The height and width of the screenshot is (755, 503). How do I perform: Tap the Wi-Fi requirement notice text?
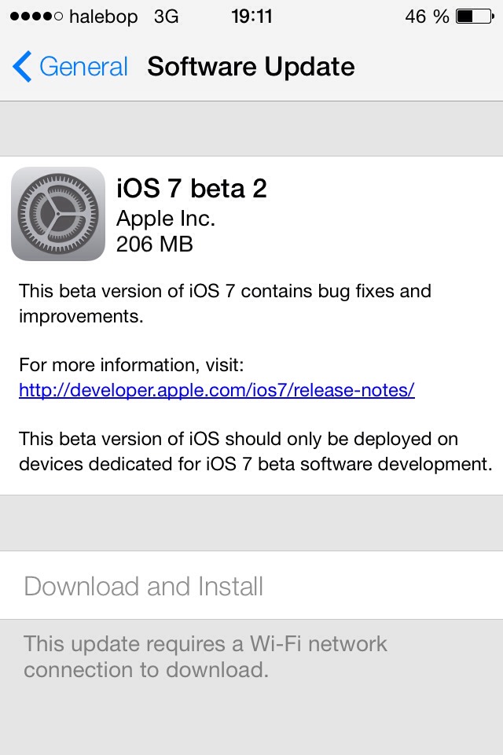tap(205, 657)
